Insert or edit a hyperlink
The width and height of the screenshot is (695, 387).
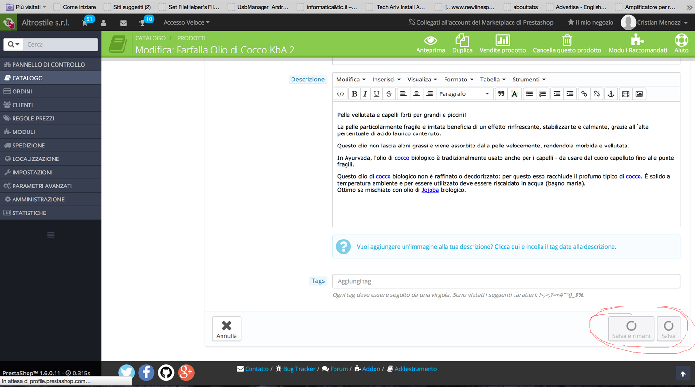584,94
